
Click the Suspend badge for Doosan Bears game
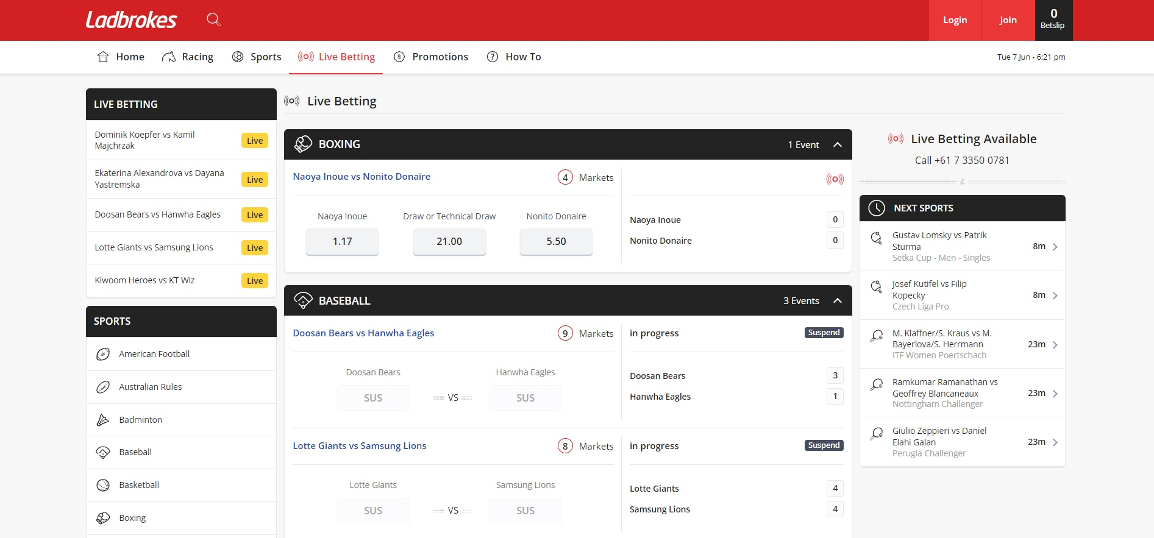tap(824, 333)
